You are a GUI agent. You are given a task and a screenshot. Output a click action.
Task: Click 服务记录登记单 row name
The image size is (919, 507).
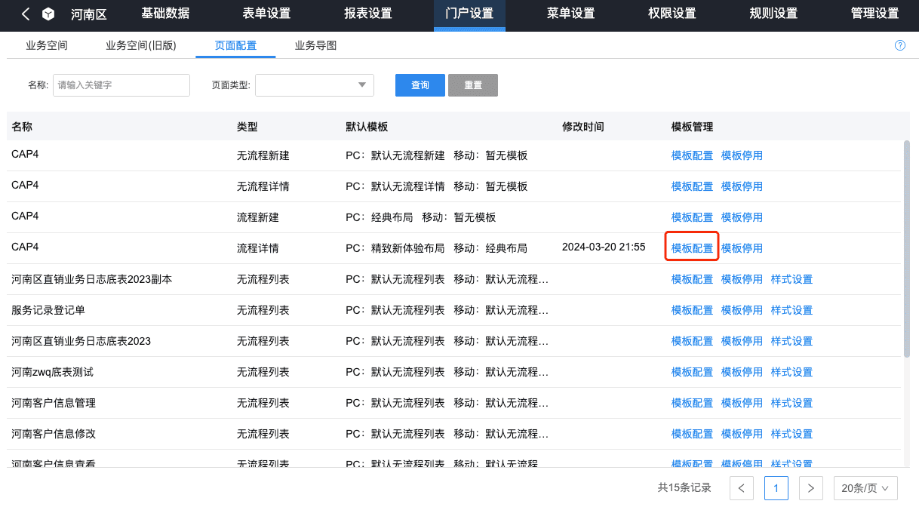(48, 310)
